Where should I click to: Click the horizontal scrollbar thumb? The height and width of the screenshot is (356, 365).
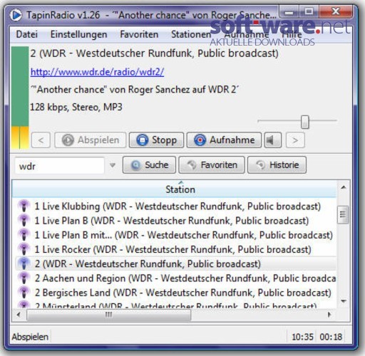pyautogui.click(x=109, y=315)
